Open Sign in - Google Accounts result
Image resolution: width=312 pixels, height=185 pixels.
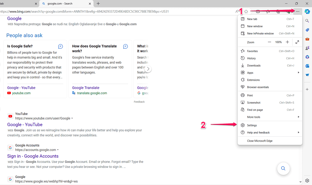[x=33, y=156]
